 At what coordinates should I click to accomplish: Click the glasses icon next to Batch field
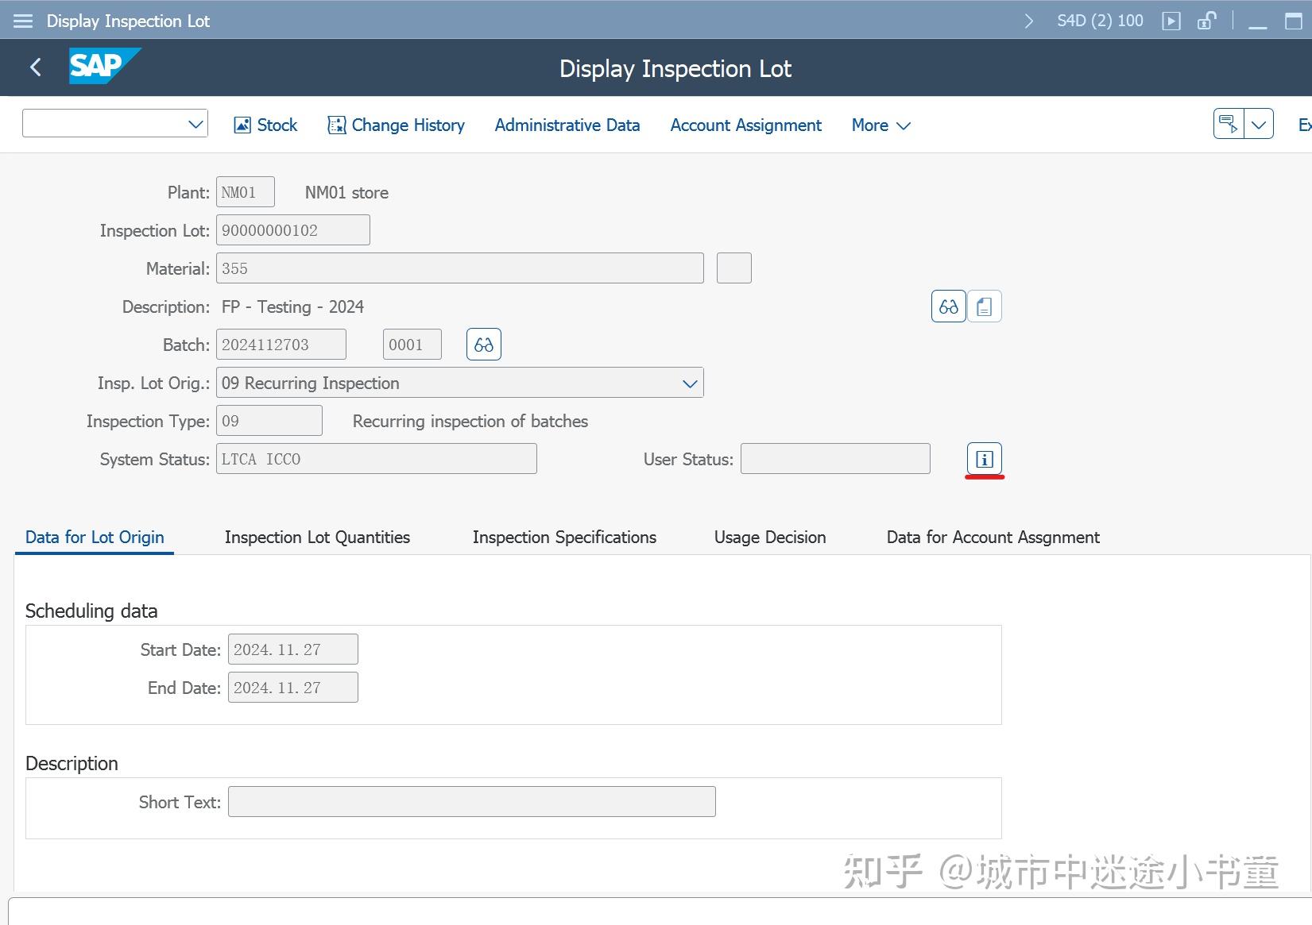483,344
